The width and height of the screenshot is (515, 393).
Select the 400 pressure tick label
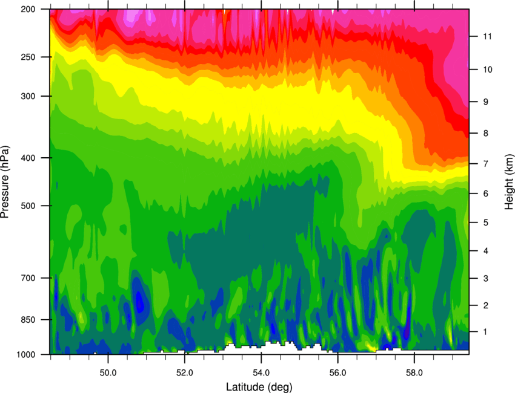28,158
